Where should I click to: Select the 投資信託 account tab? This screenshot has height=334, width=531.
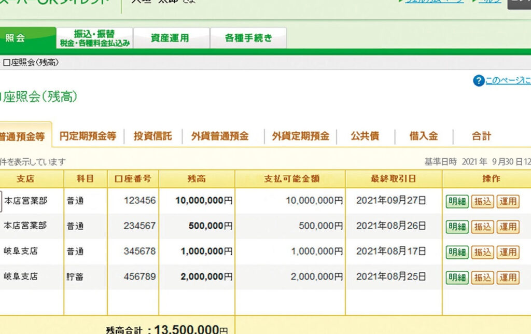152,136
